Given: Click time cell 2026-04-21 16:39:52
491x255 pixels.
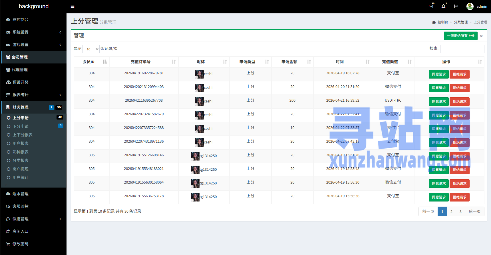Looking at the screenshot, I should 343,100.
